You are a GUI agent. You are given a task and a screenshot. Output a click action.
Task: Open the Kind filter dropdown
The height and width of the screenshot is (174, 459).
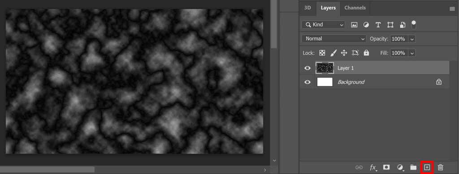[324, 25]
